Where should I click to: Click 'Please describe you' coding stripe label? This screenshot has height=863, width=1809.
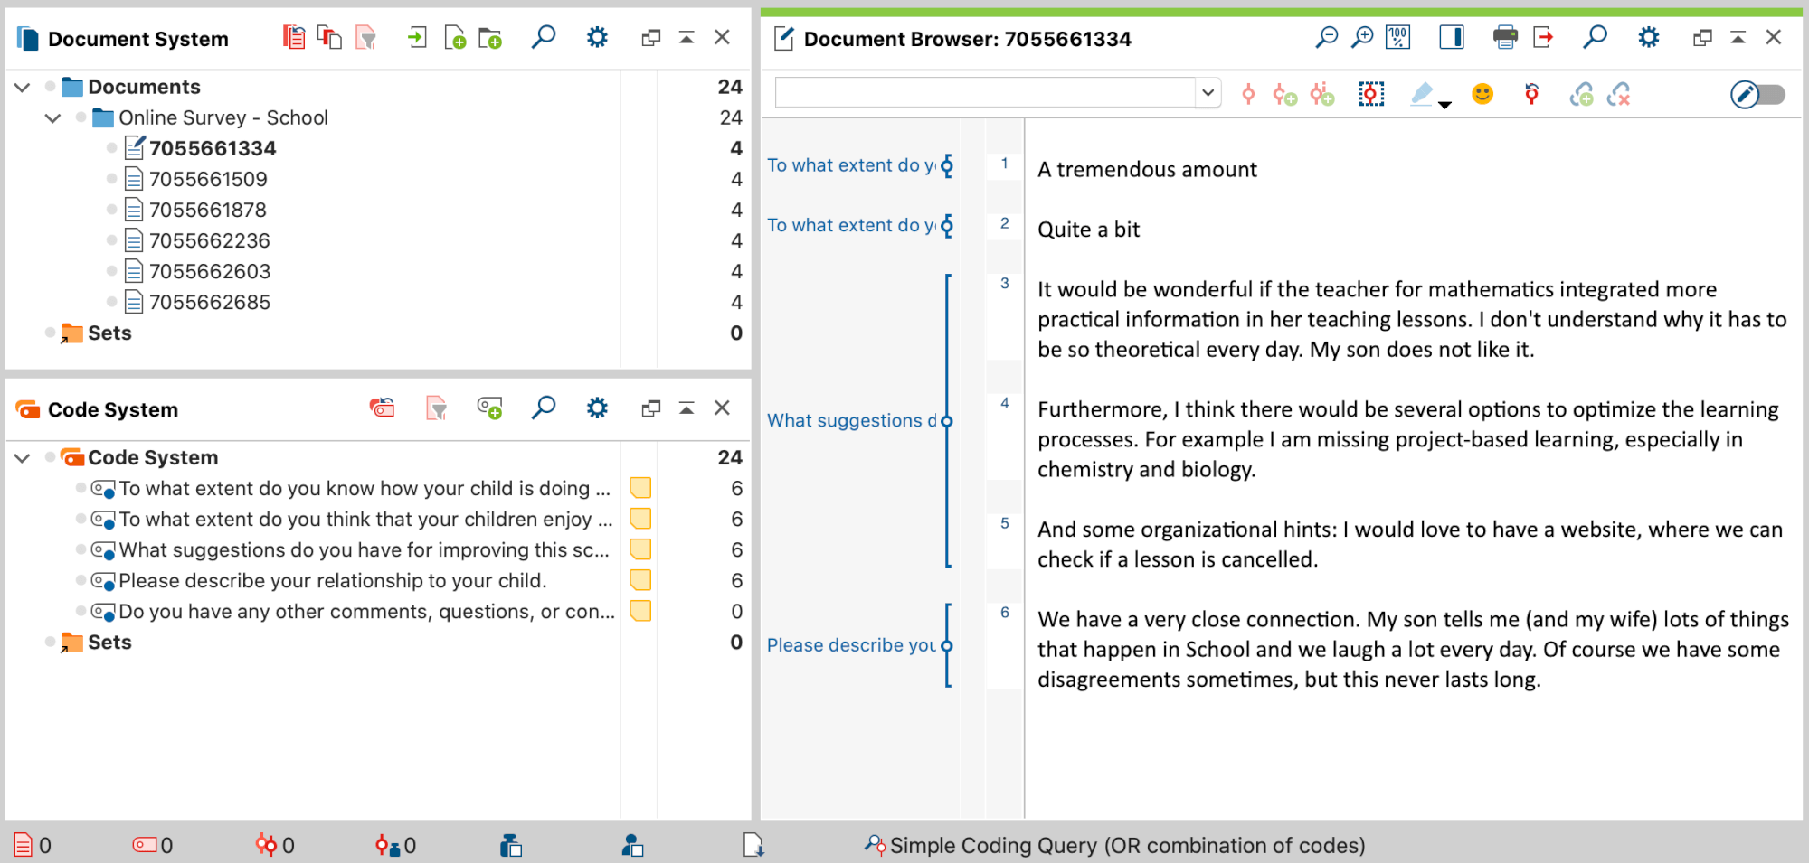click(x=851, y=645)
